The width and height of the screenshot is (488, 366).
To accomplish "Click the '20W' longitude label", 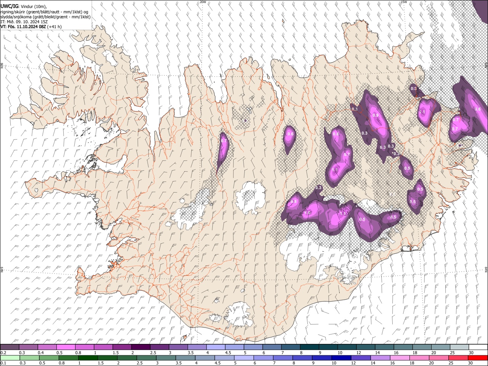I will coord(203,2).
